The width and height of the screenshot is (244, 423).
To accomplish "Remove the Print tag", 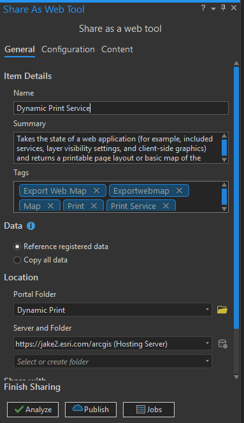I will (x=94, y=206).
